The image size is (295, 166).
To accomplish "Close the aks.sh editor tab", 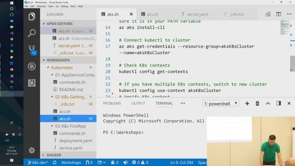I will click(131, 14).
